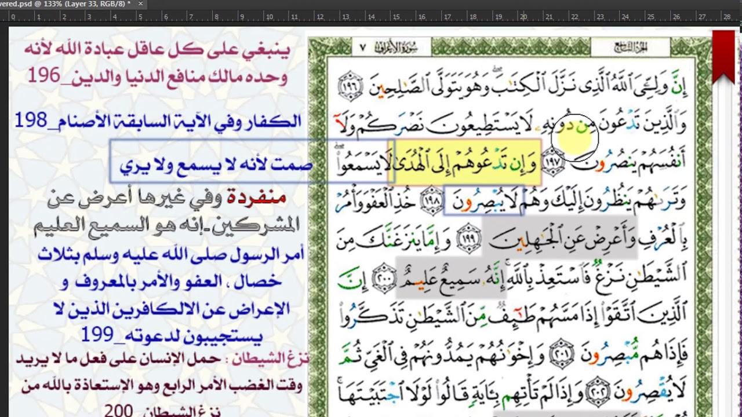
Task: Close the vered.psd document tab
Action: (141, 3)
